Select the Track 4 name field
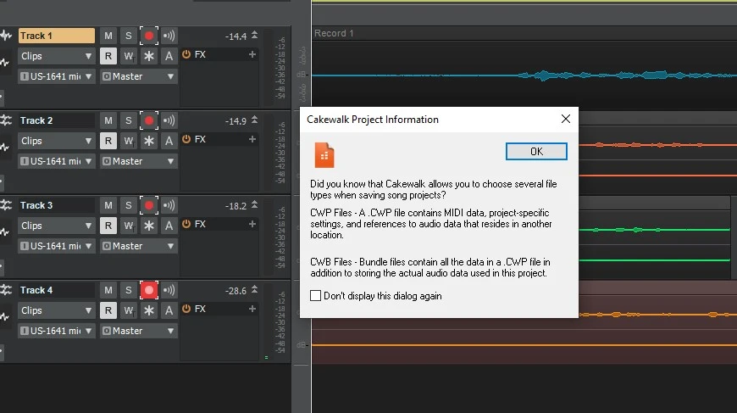 56,290
